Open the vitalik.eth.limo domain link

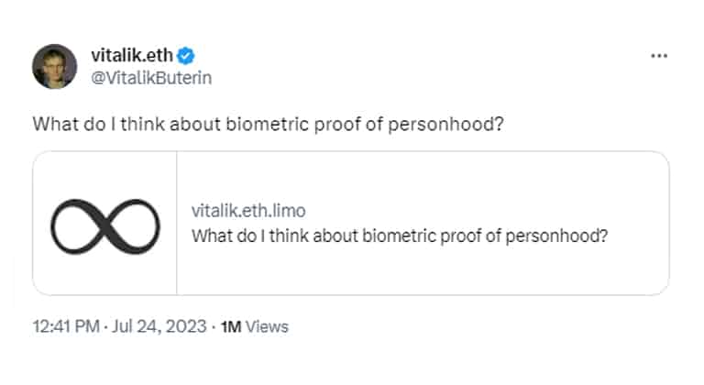[x=248, y=211]
